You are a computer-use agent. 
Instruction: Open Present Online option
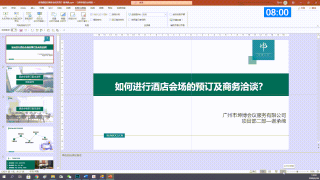click(x=29, y=16)
